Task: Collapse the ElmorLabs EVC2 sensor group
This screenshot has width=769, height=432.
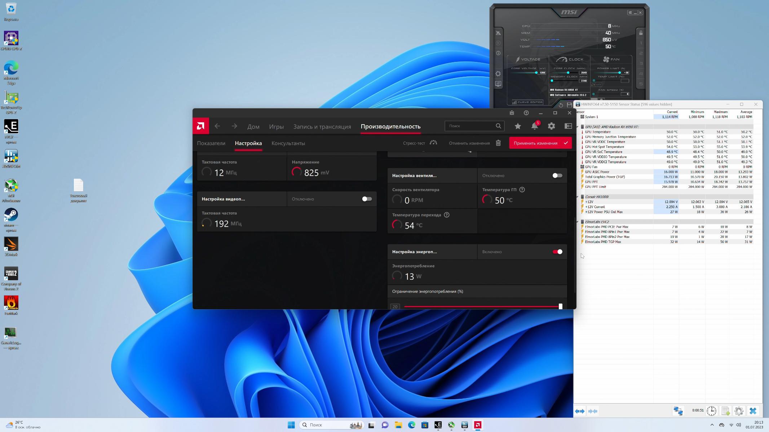Action: pos(578,222)
